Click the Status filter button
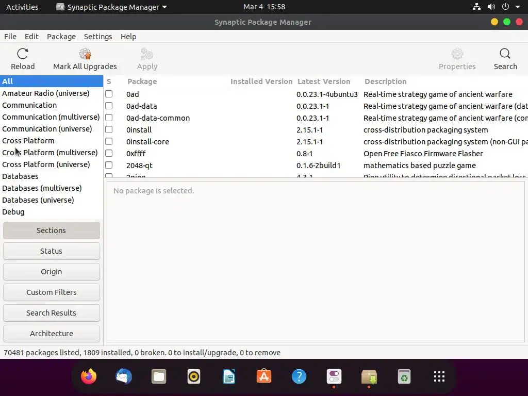Image resolution: width=528 pixels, height=396 pixels. [x=51, y=251]
